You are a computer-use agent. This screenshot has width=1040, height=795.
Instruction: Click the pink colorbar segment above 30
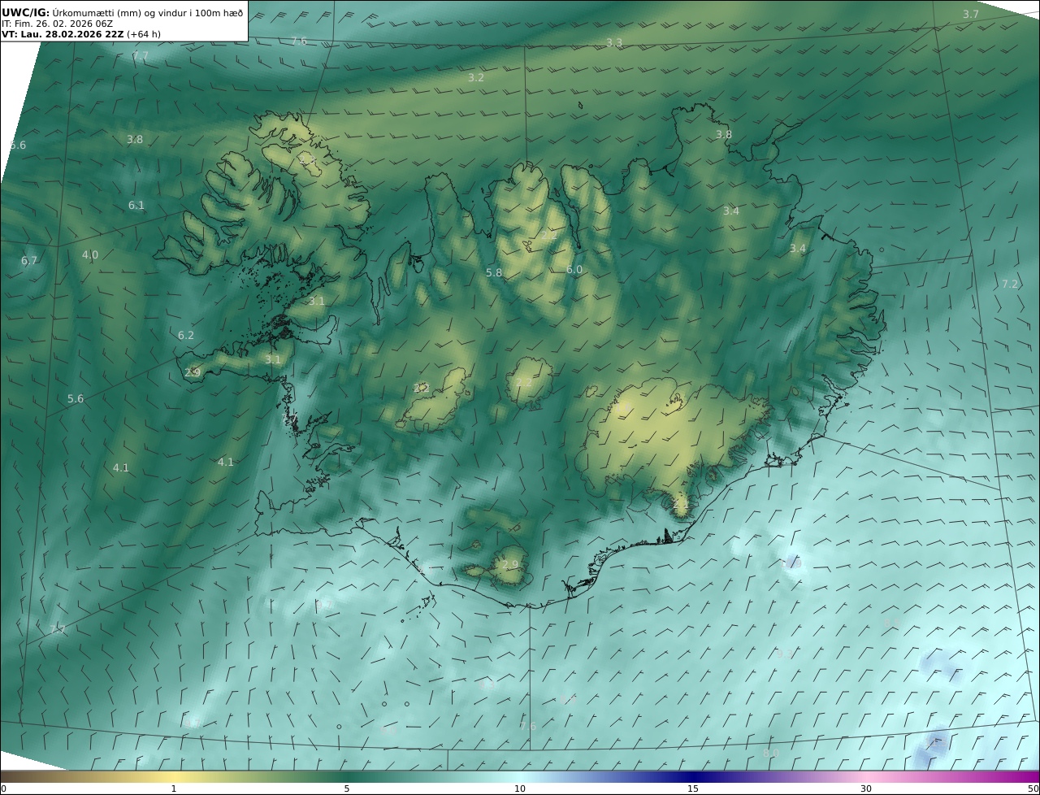point(866,776)
